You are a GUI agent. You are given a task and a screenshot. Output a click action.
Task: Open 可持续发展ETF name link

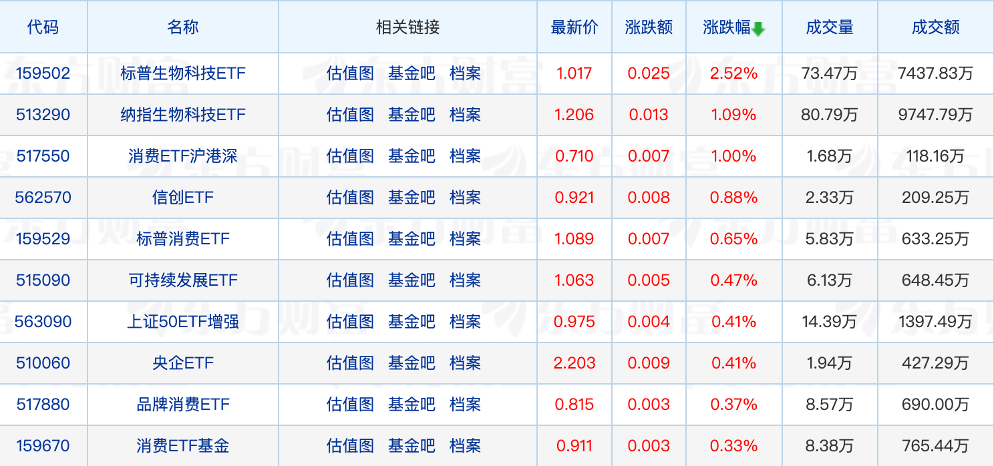click(183, 280)
